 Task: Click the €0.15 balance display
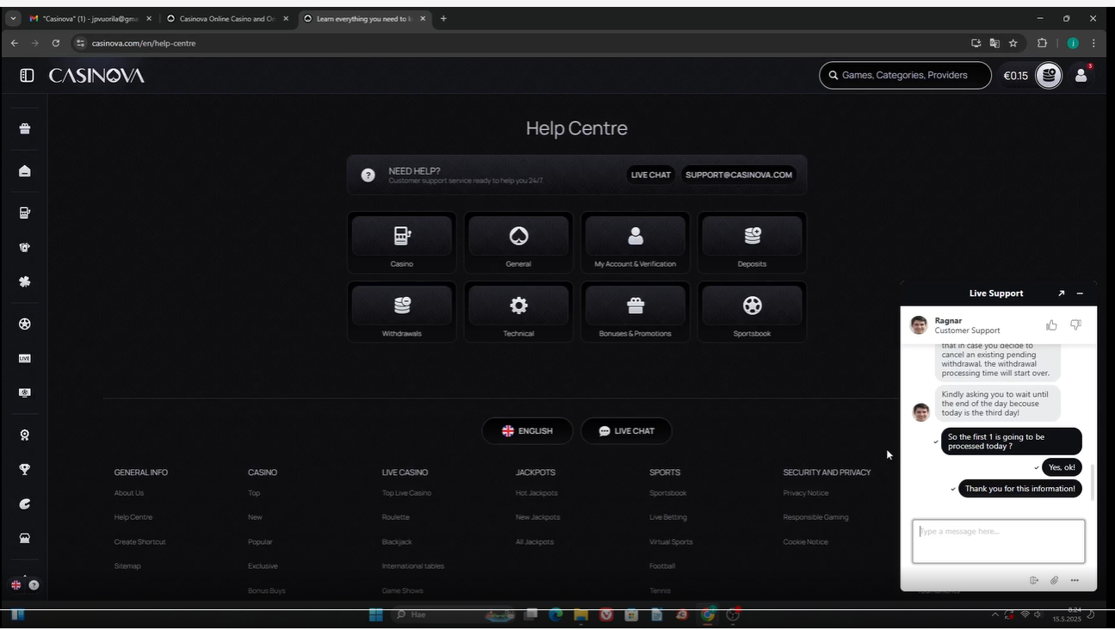pos(1016,76)
